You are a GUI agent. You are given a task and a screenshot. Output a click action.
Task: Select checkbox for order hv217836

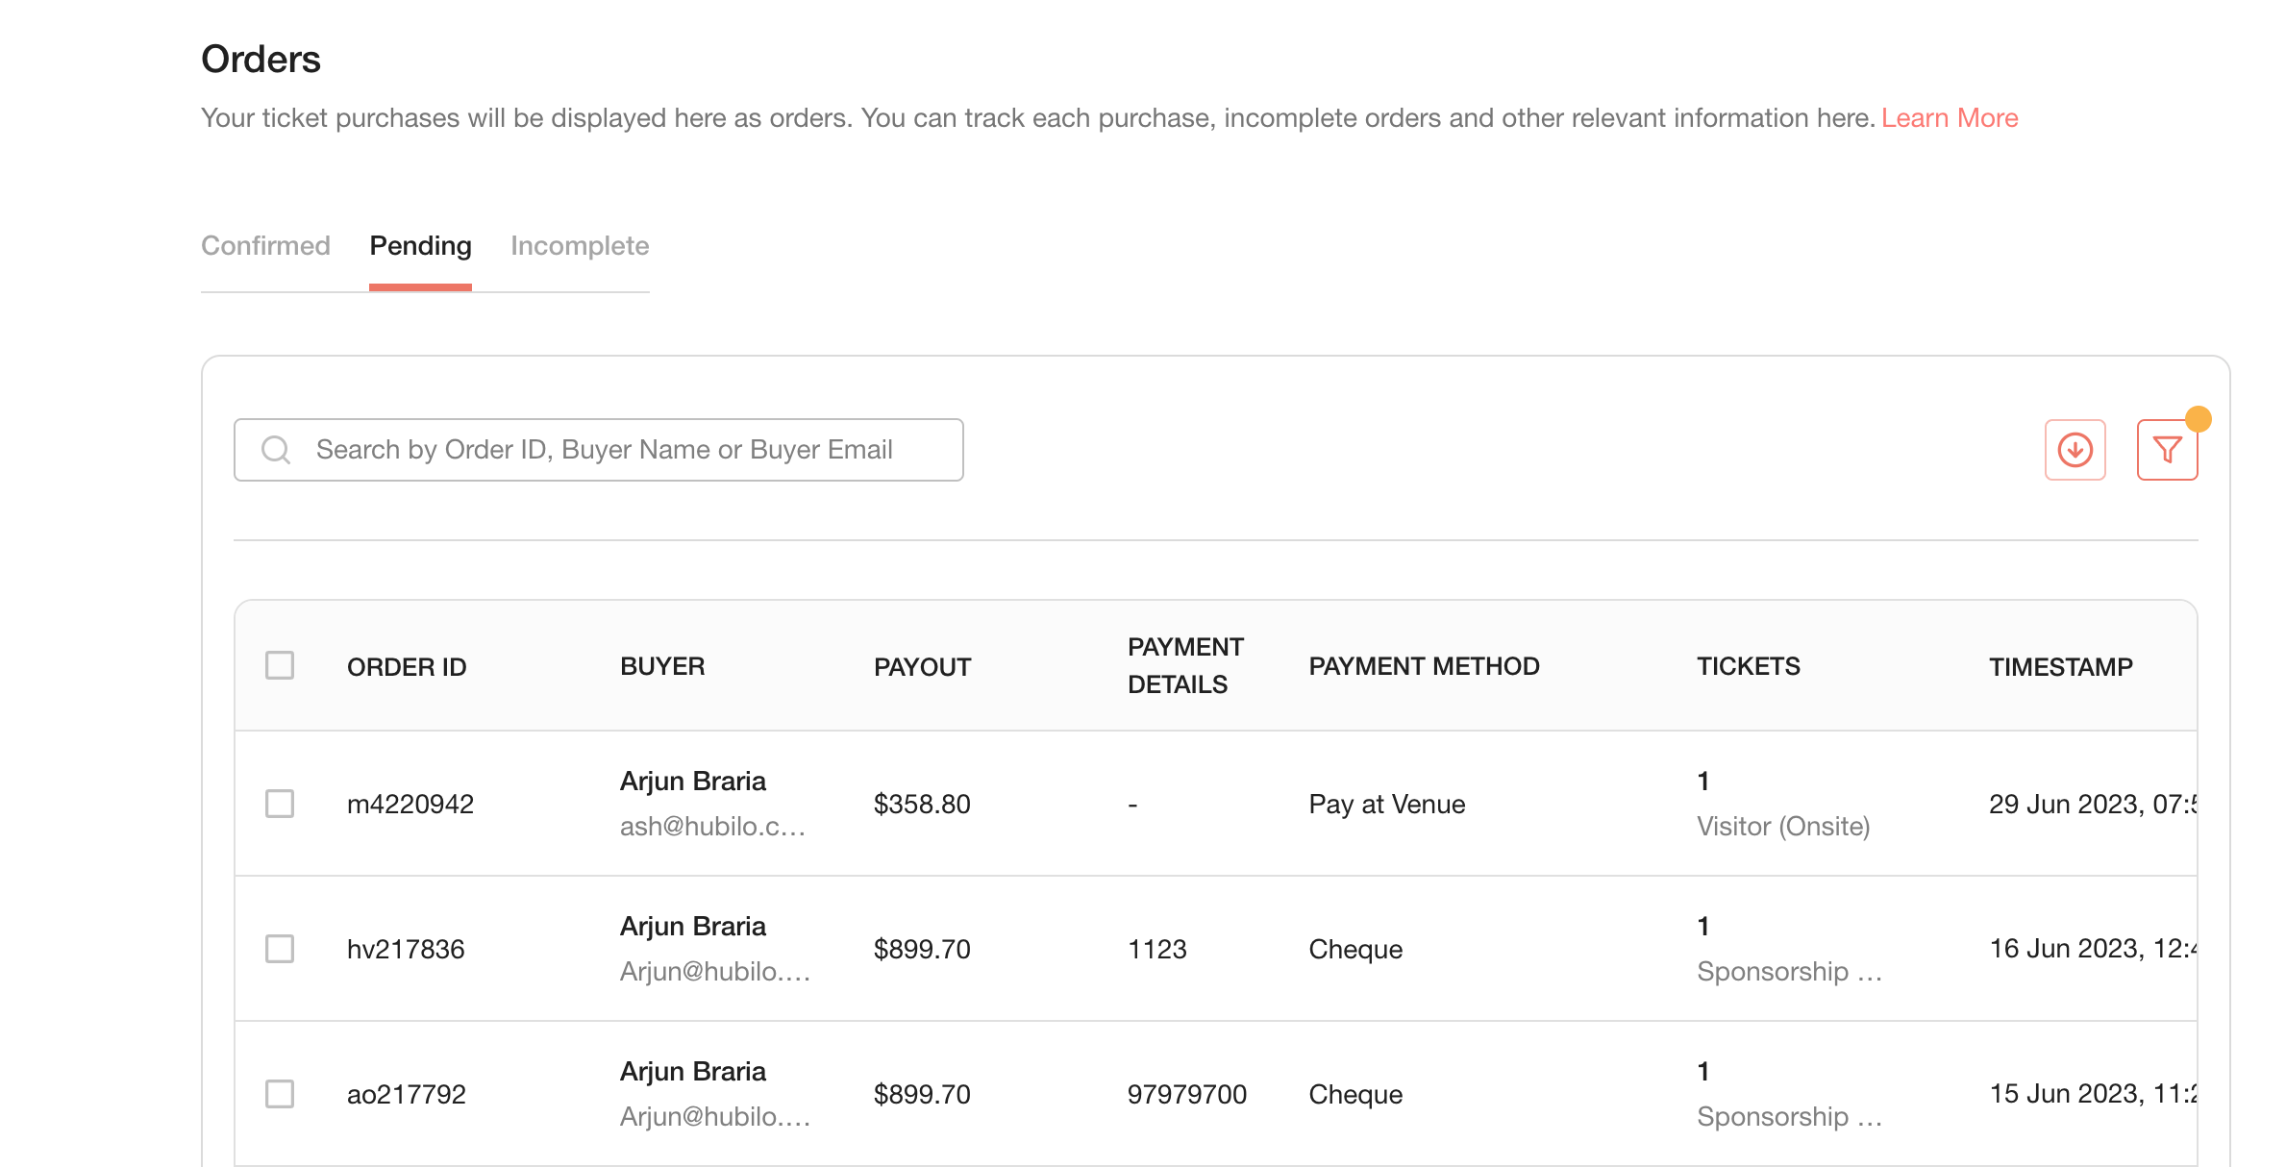coord(280,949)
